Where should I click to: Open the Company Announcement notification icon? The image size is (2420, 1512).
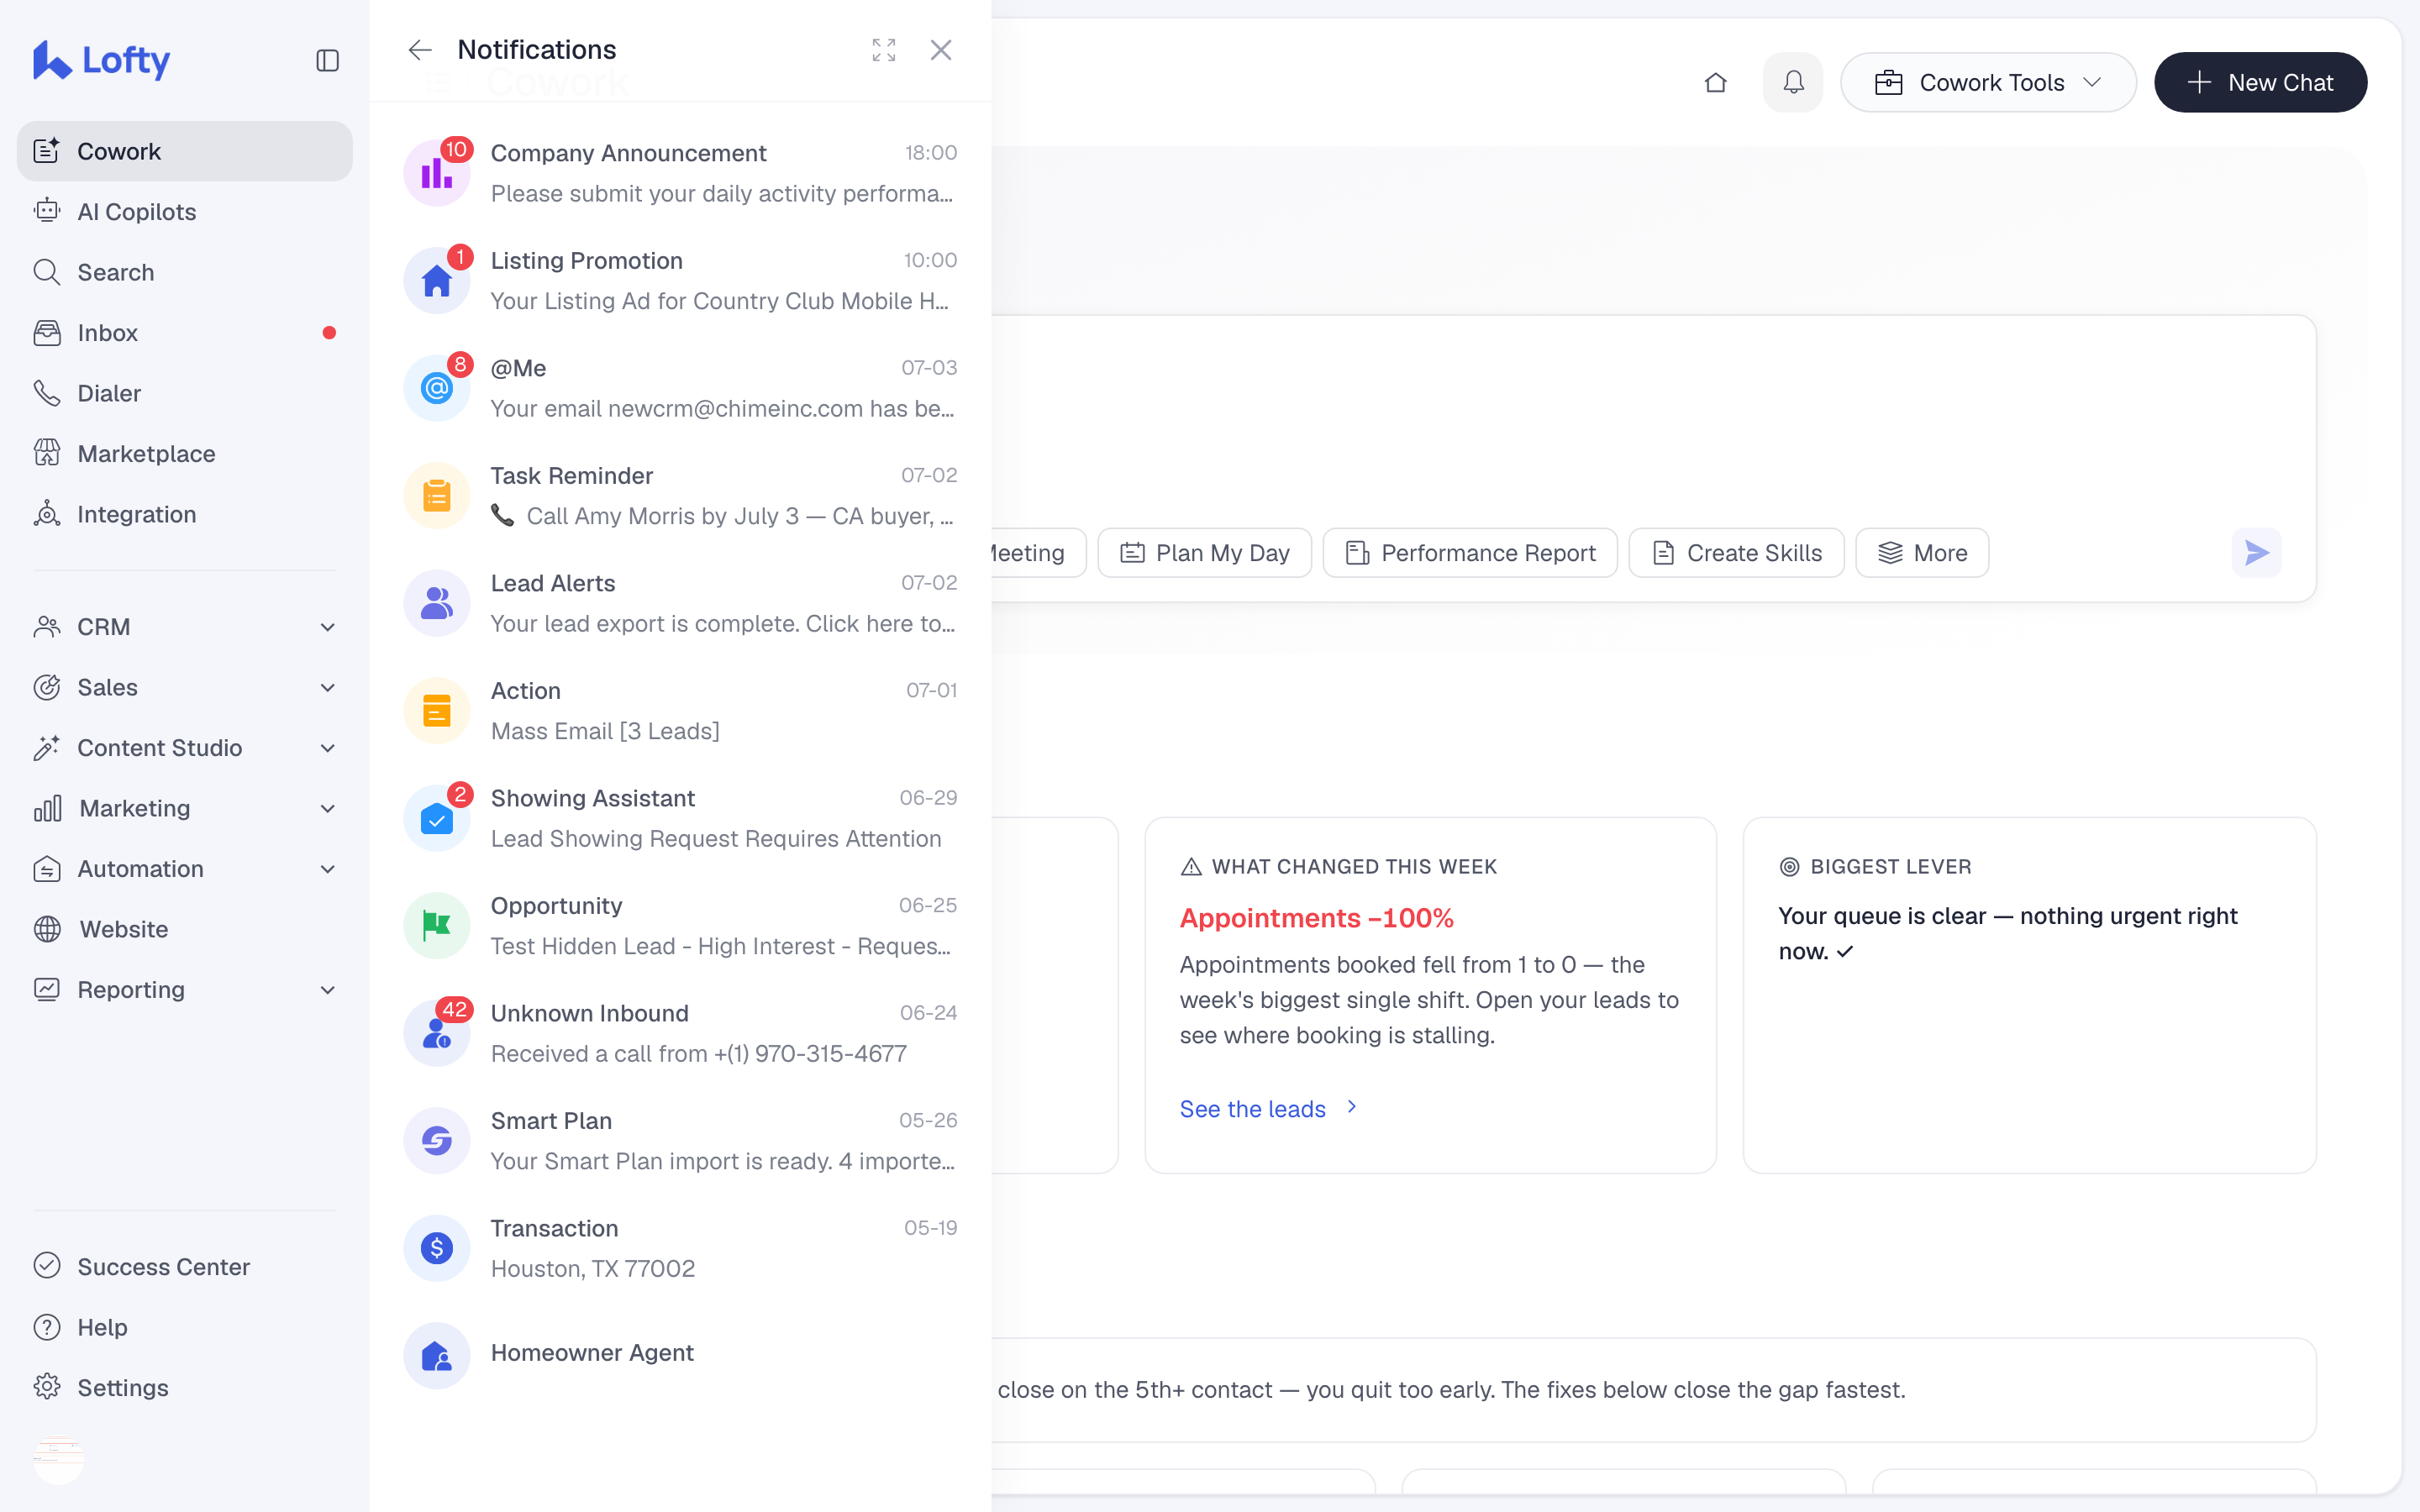pyautogui.click(x=437, y=173)
